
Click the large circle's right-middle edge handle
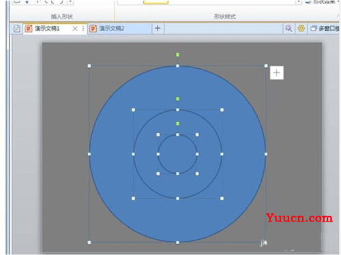click(x=266, y=154)
